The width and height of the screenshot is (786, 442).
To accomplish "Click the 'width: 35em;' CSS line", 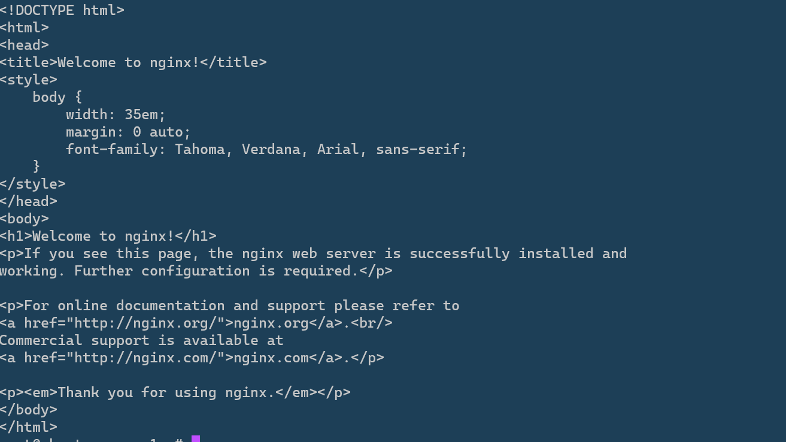I will click(116, 114).
